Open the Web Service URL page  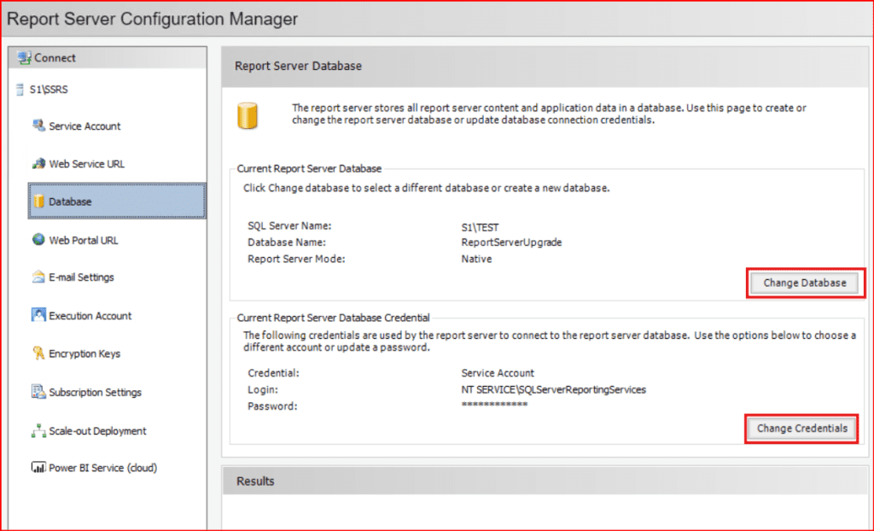click(x=86, y=164)
